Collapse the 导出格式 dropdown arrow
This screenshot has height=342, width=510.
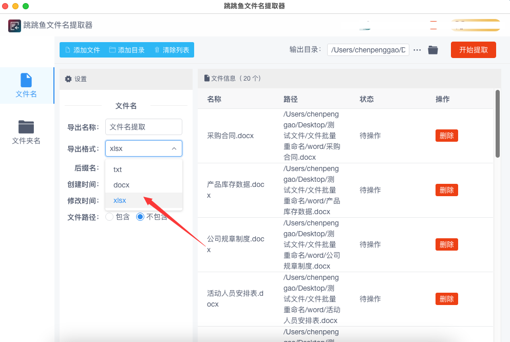click(174, 148)
